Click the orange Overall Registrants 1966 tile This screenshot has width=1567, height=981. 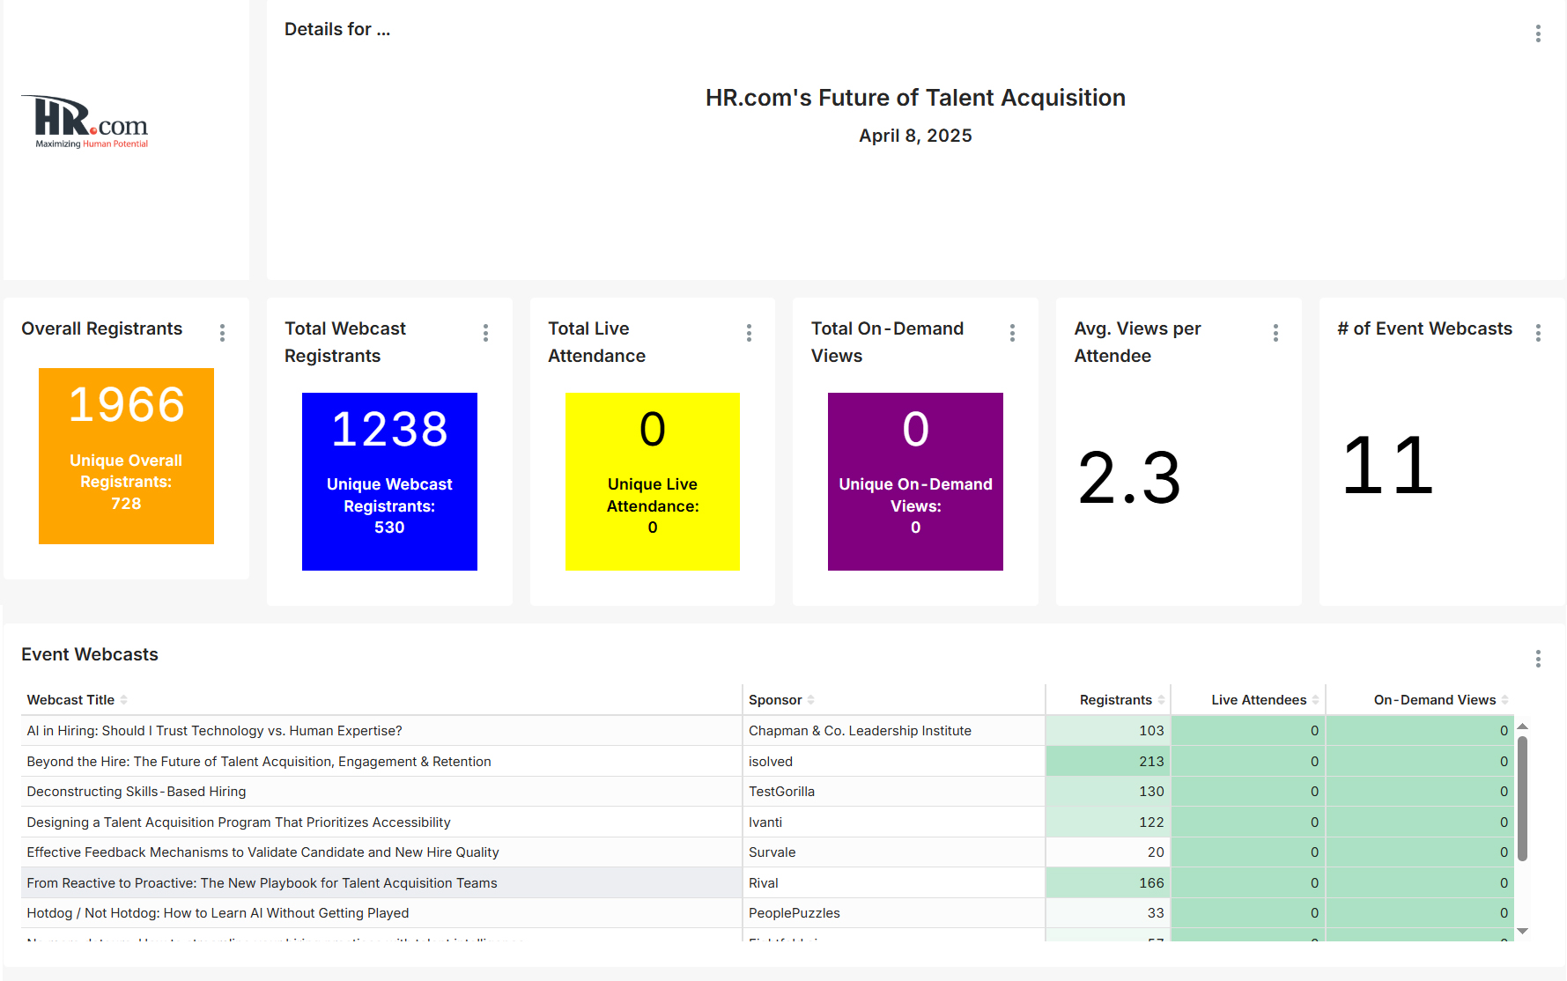pos(126,456)
